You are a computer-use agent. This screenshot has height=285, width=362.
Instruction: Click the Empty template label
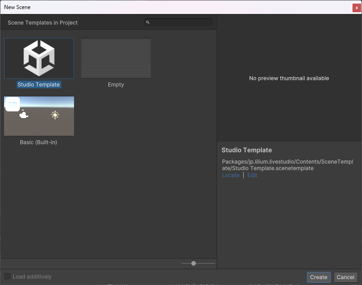tap(116, 85)
